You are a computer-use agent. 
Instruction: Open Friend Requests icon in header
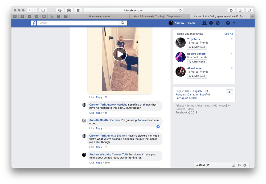click(204, 23)
